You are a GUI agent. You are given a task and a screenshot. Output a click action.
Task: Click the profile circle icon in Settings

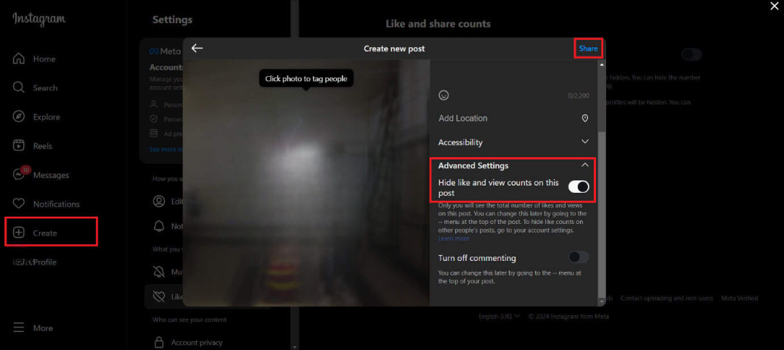159,201
